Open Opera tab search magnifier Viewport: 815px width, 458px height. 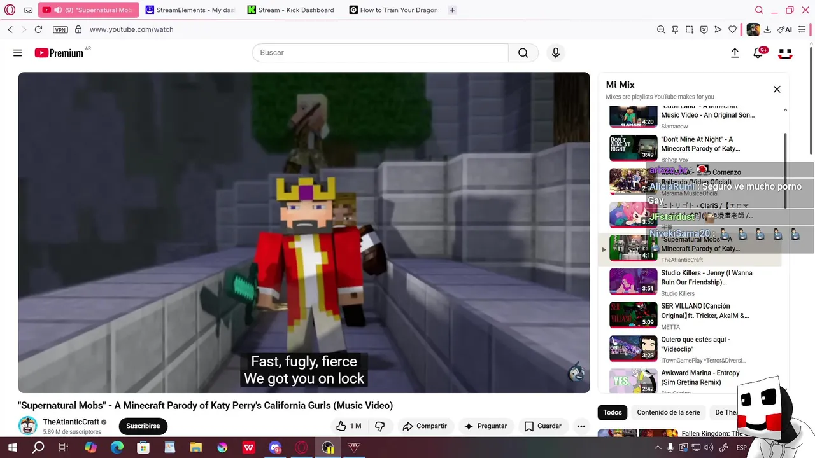coord(759,10)
